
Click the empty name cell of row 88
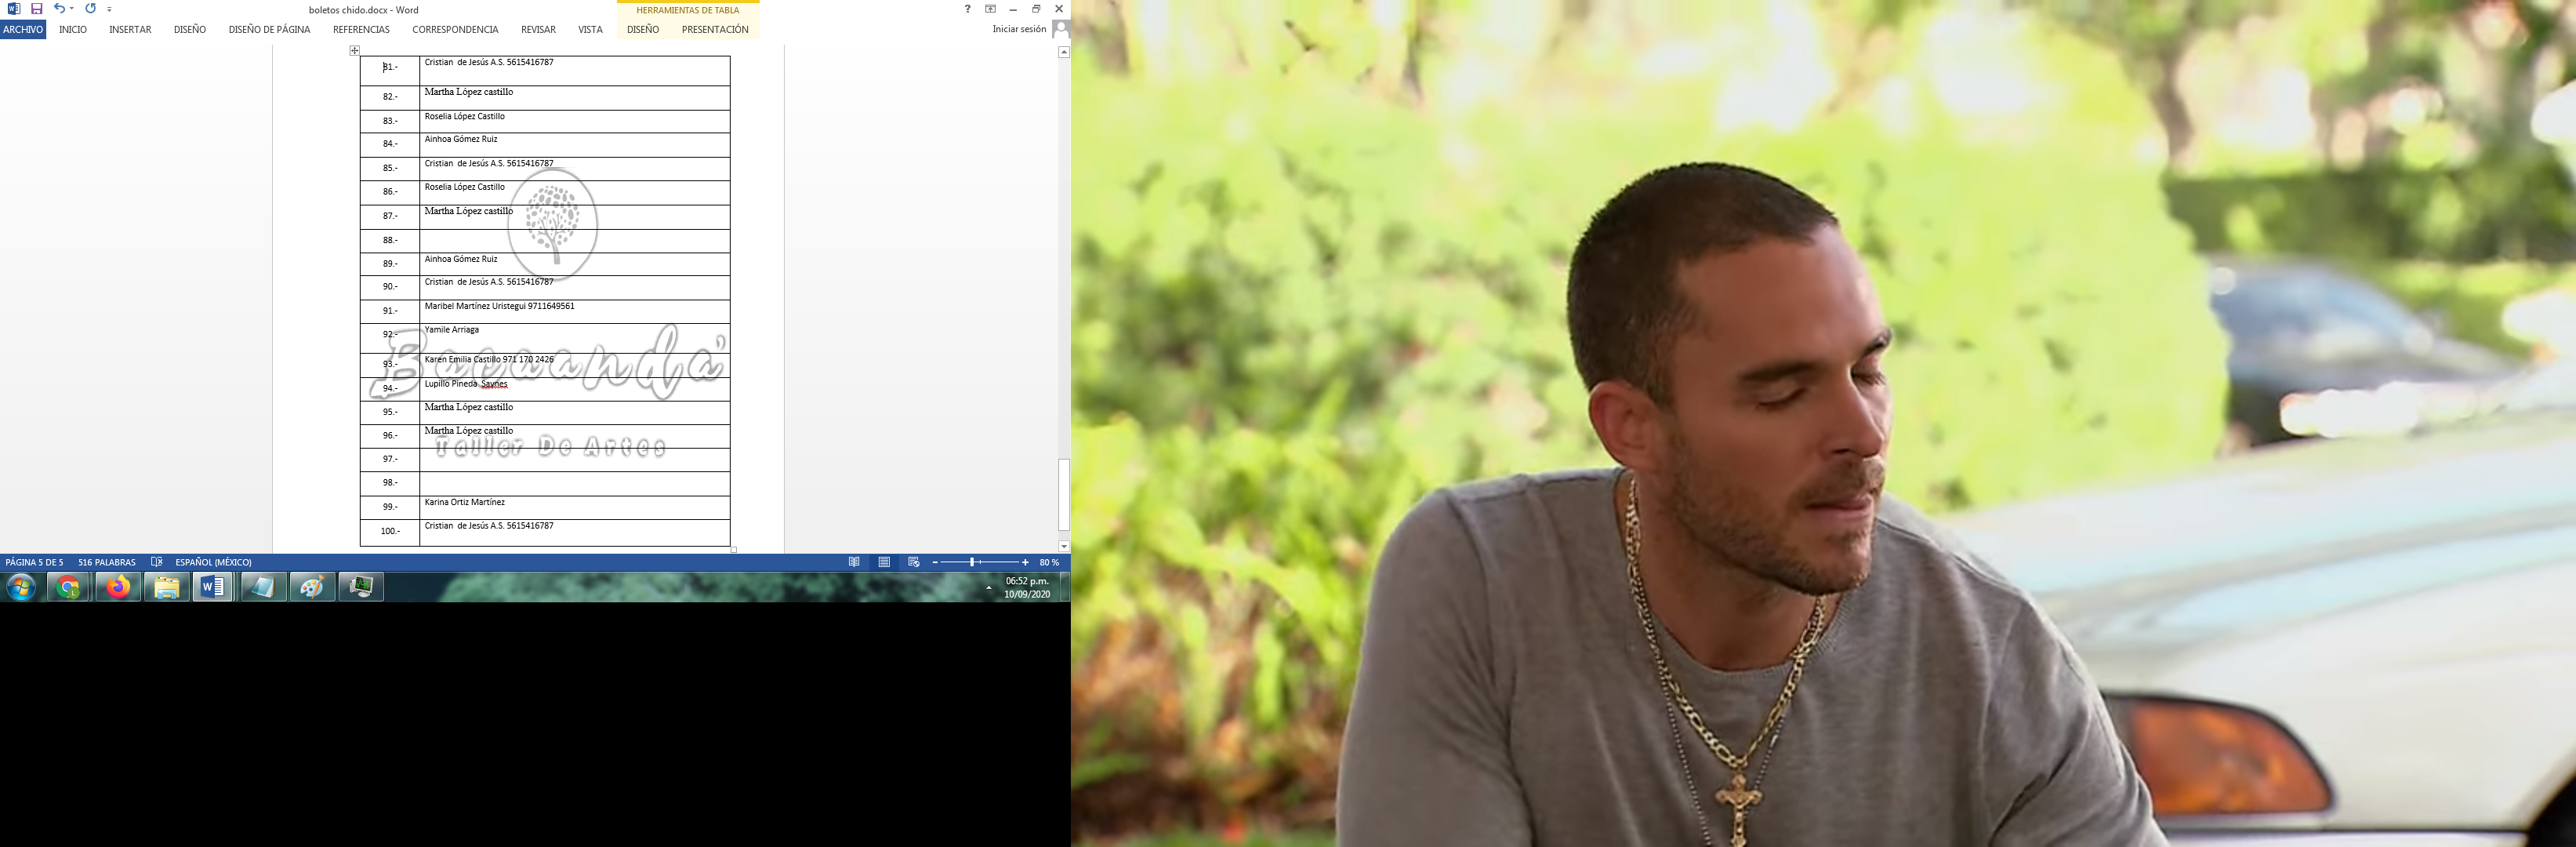(575, 240)
